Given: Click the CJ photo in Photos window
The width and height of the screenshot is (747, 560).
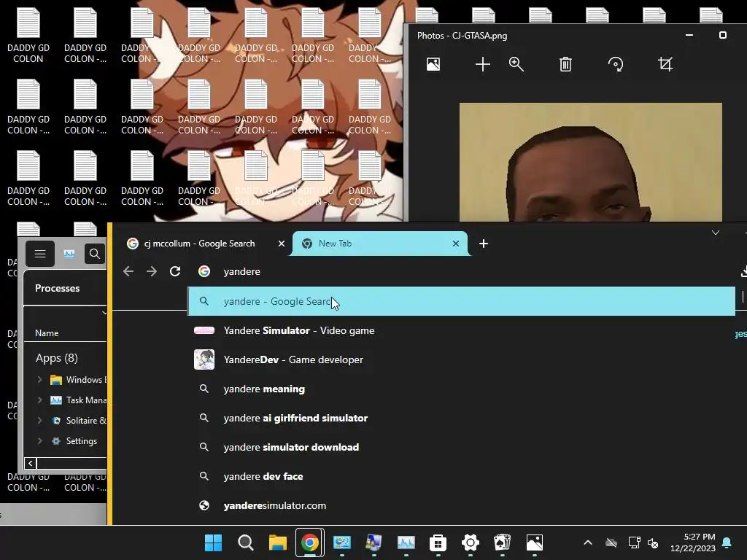Looking at the screenshot, I should [x=591, y=162].
